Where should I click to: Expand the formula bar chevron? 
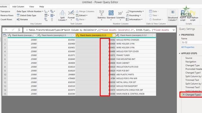(x=174, y=30)
